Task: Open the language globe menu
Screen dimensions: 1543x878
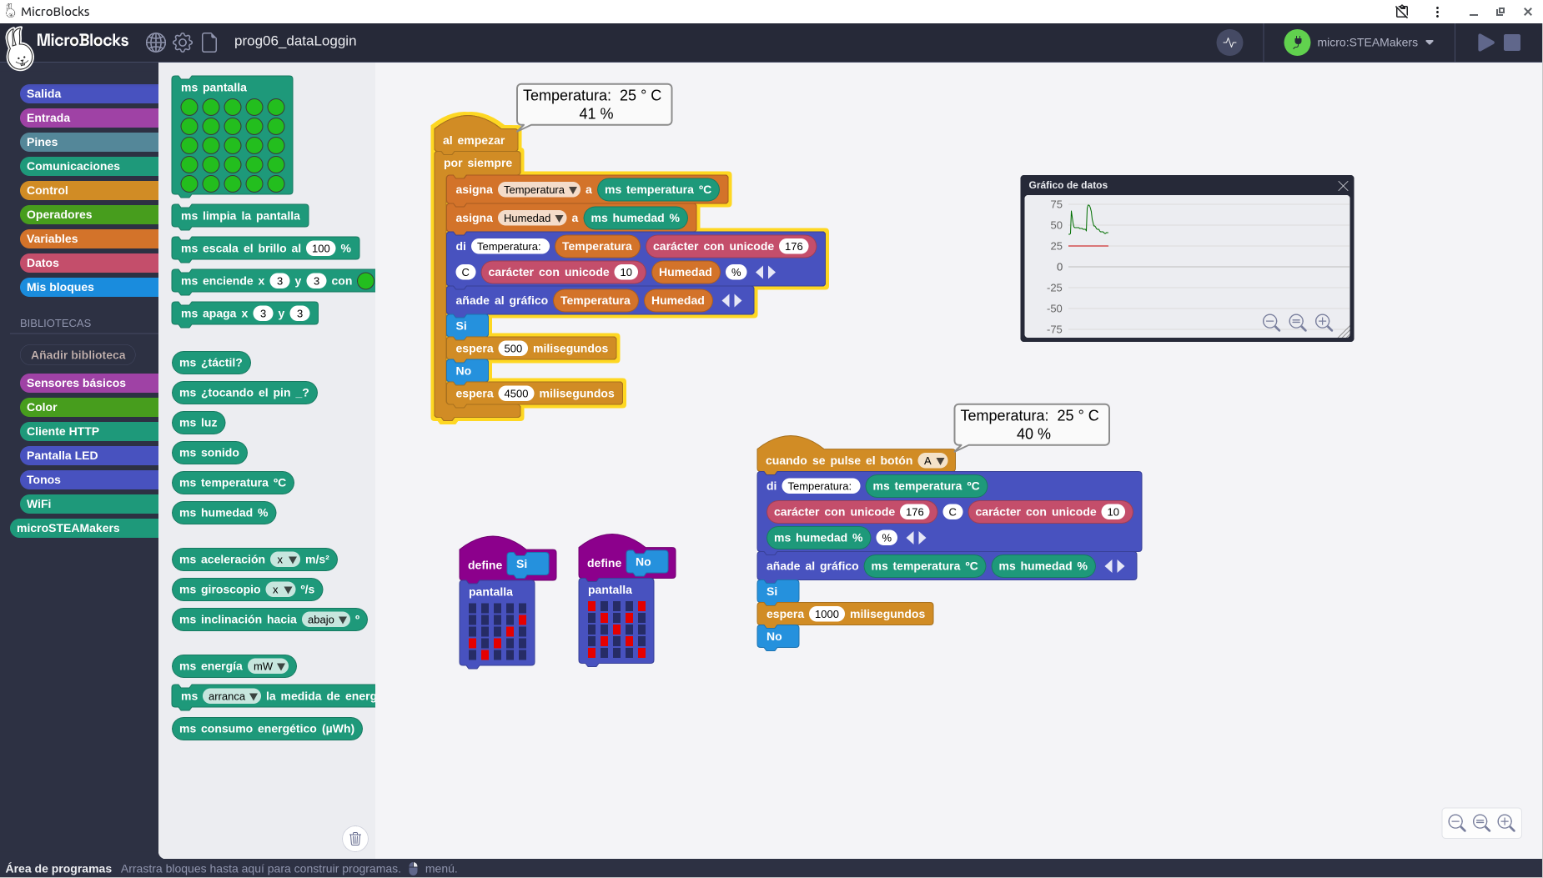Action: click(156, 43)
